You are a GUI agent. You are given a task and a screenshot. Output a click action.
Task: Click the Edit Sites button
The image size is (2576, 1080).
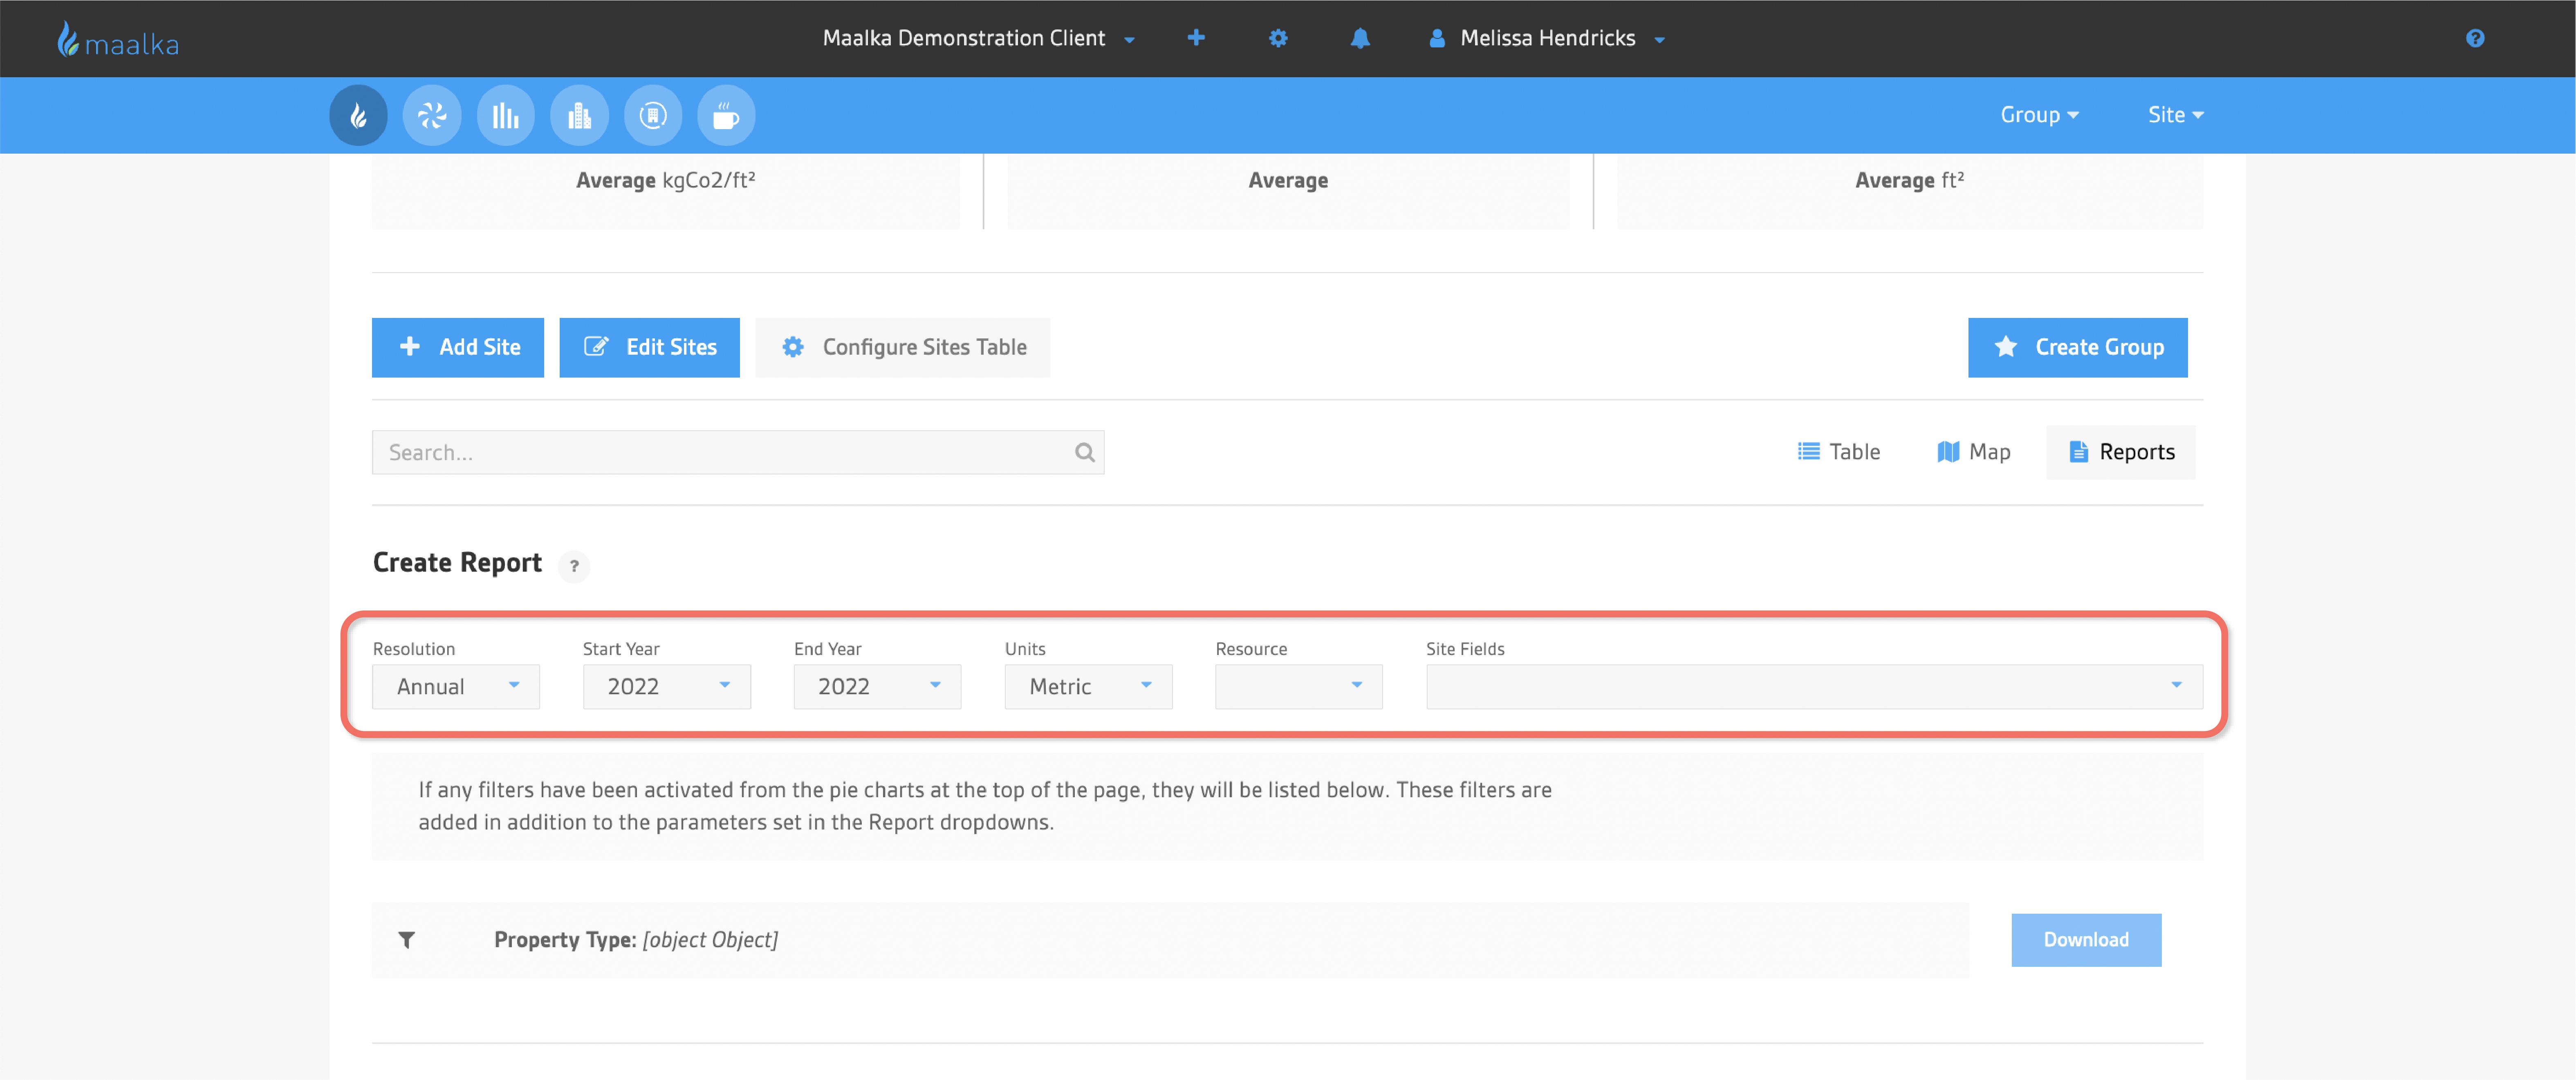click(x=650, y=348)
